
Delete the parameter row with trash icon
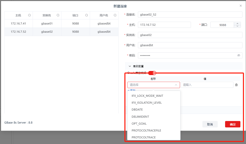tap(236, 85)
